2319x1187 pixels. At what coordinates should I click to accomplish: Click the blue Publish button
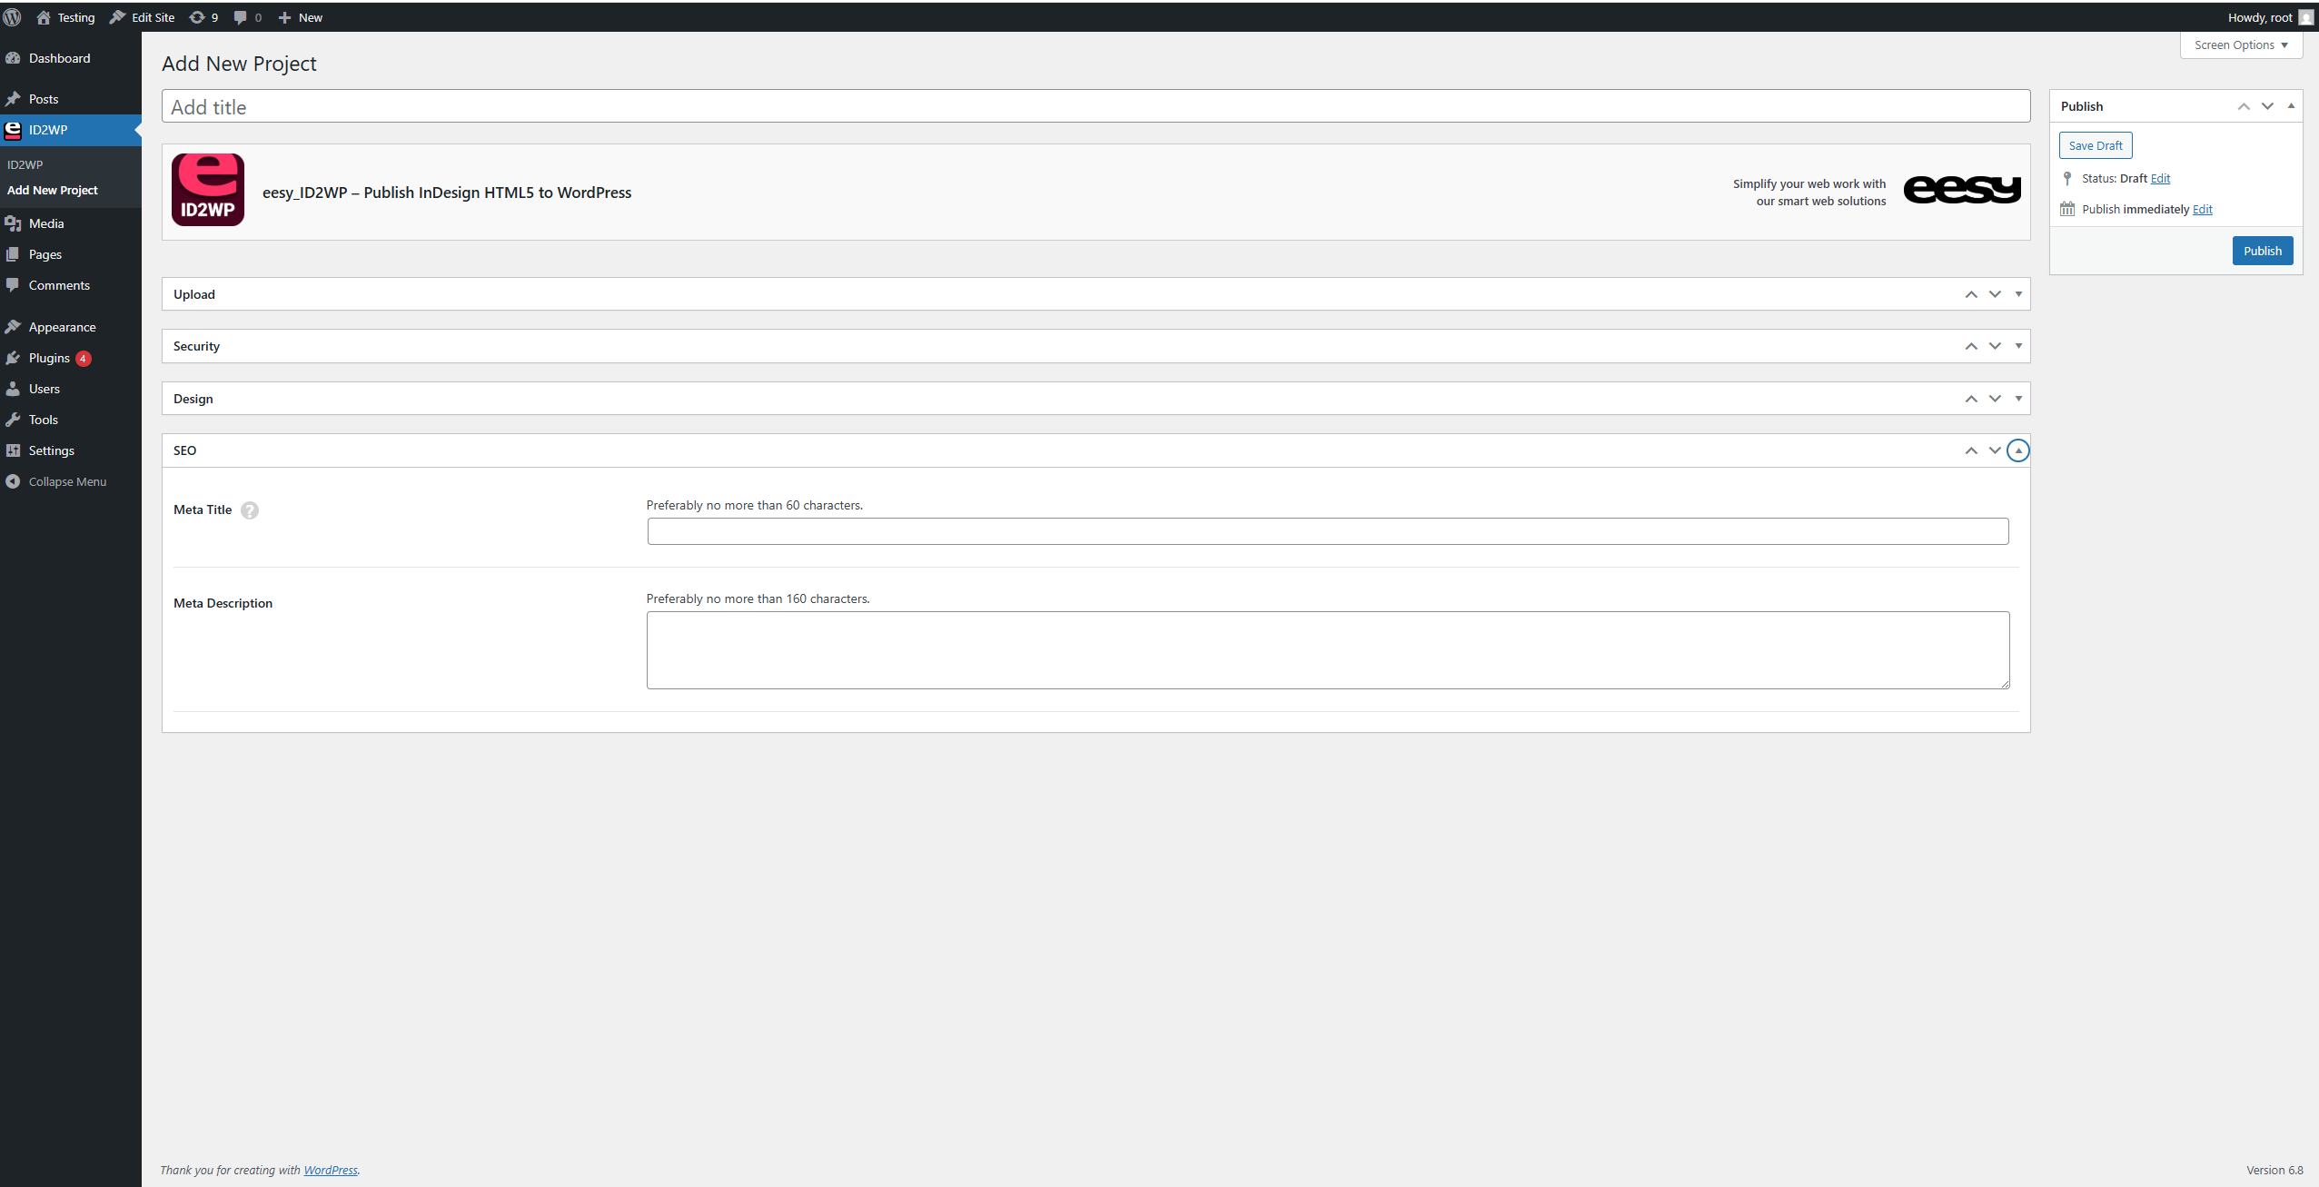point(2263,251)
